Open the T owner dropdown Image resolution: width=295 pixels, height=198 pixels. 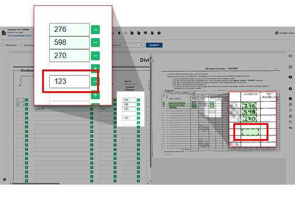[x=20, y=100]
